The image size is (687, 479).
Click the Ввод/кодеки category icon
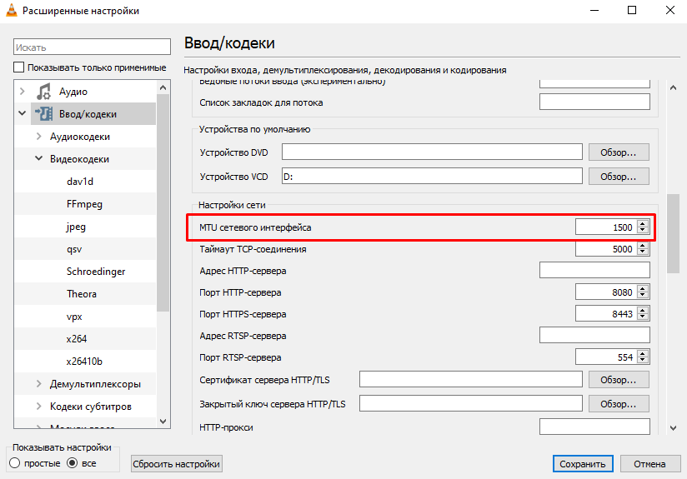[x=43, y=114]
